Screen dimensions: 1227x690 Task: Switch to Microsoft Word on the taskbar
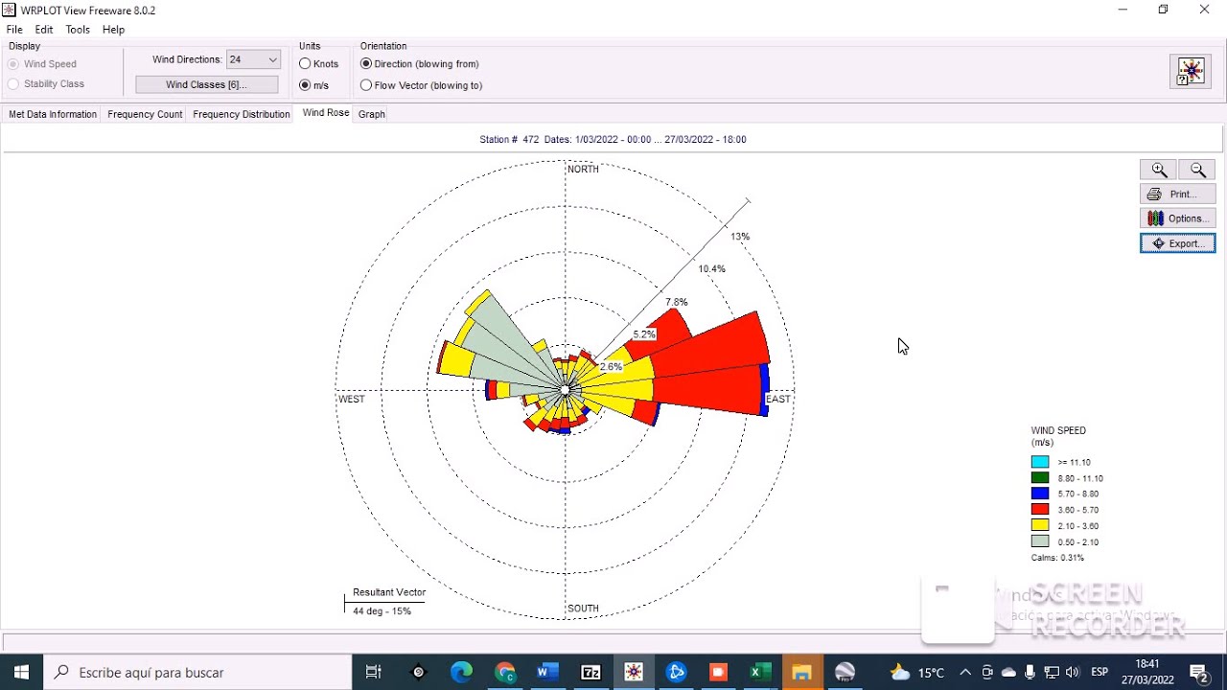tap(547, 672)
